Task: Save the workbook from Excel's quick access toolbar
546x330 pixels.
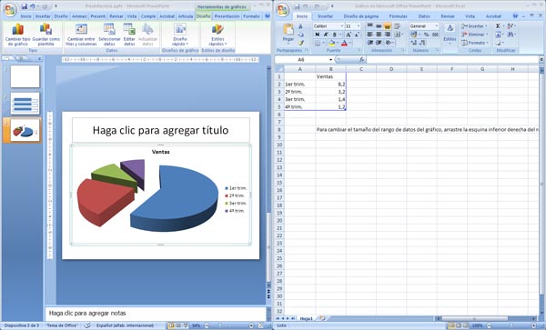Action: [297, 6]
